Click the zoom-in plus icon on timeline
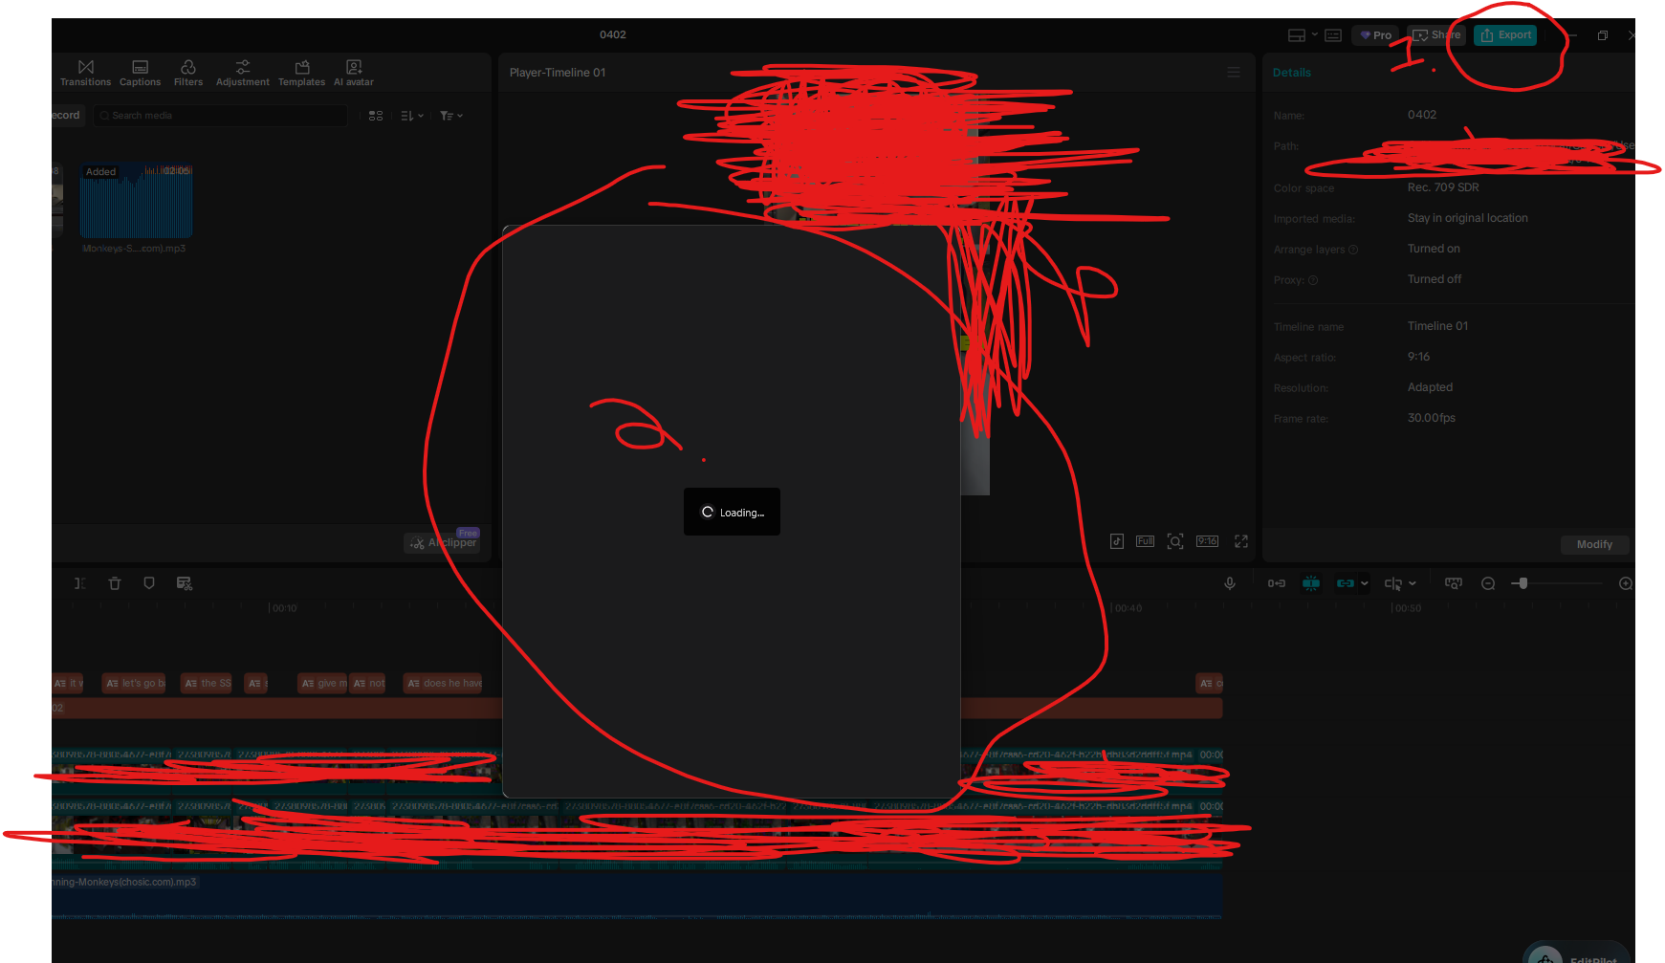 click(1625, 583)
